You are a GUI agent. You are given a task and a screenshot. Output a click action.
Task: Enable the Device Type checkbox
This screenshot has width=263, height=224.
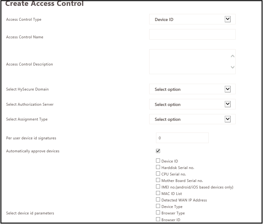pos(158,206)
